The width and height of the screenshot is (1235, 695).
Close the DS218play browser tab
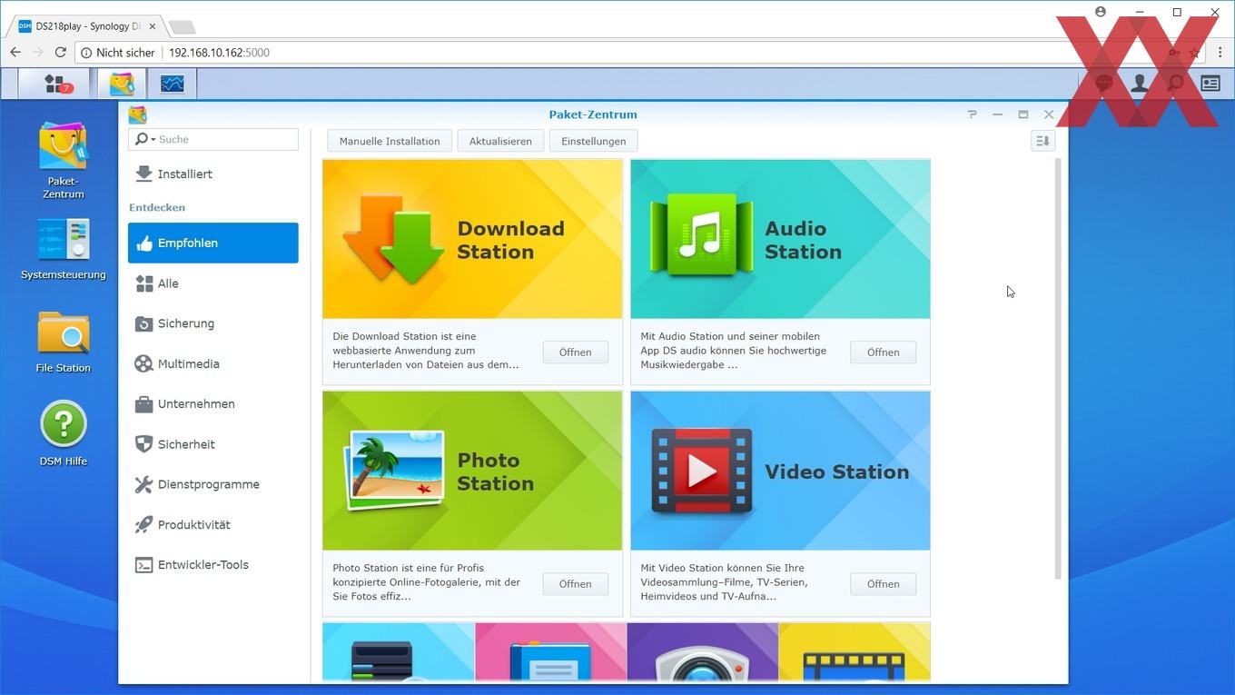point(153,26)
